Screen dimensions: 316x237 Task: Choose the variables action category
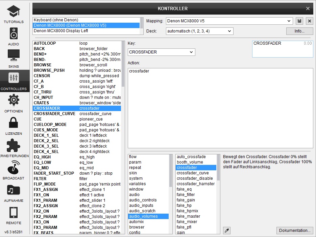pos(148,184)
